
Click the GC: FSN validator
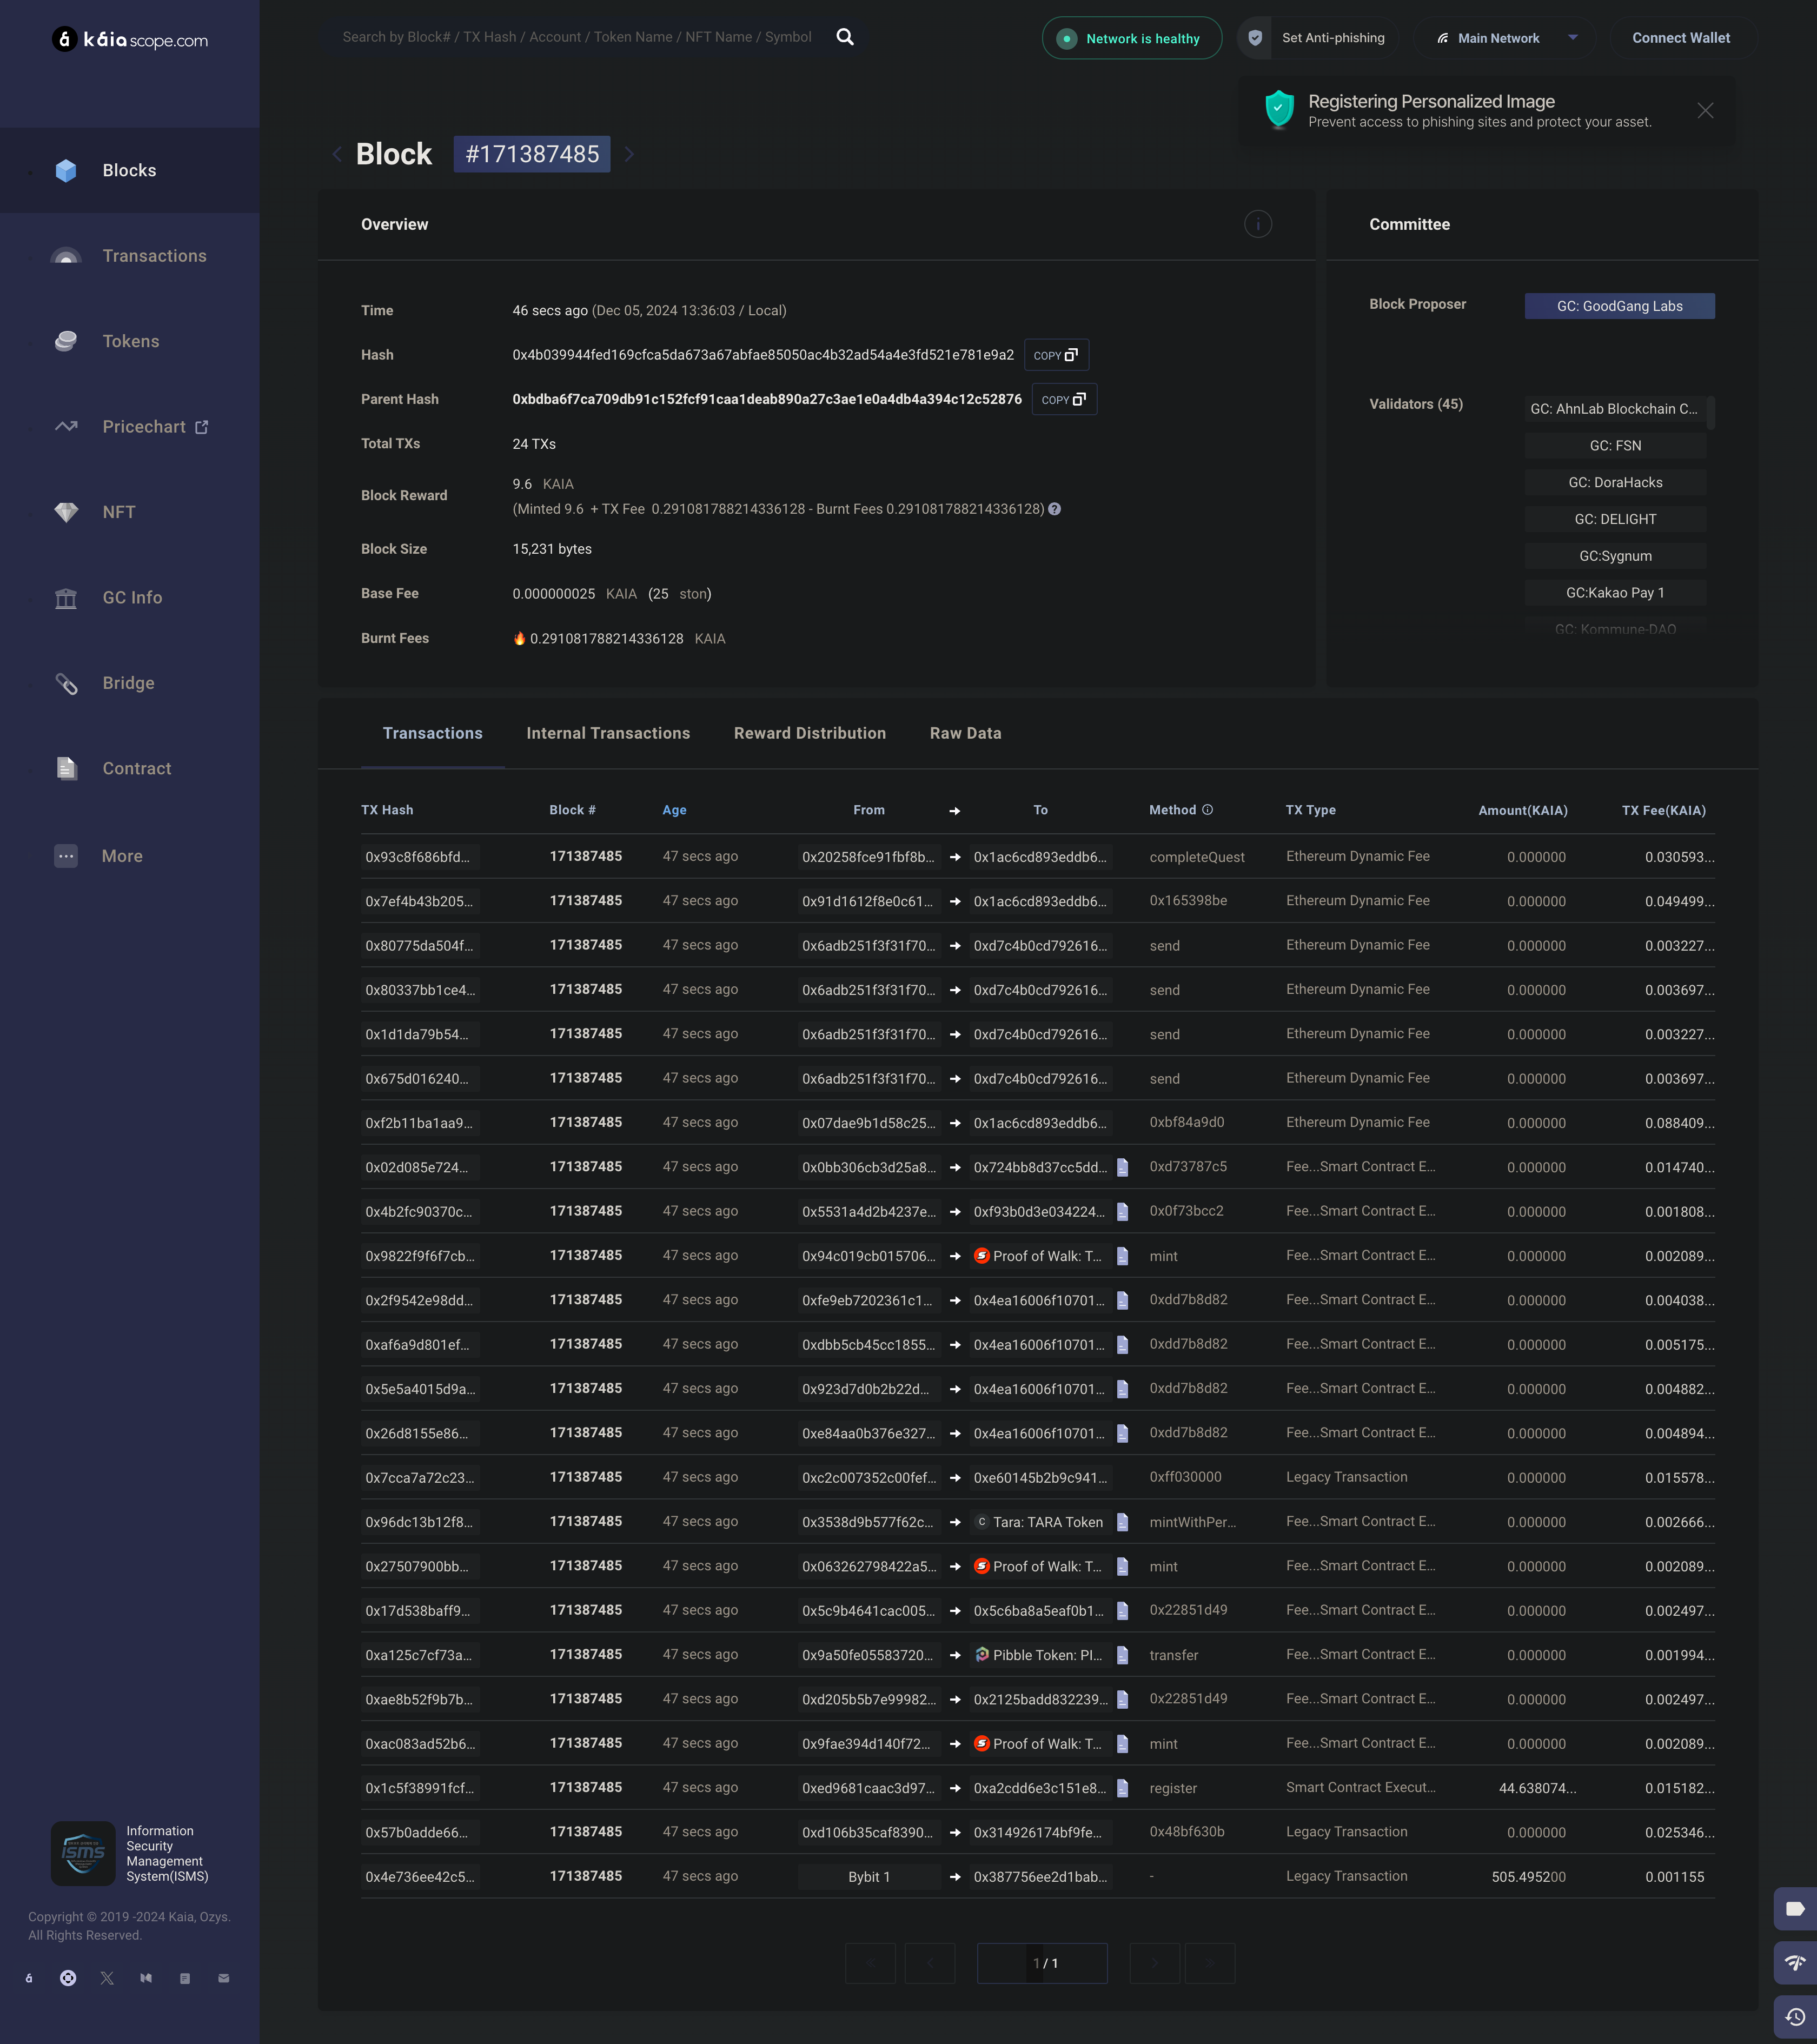pyautogui.click(x=1615, y=446)
